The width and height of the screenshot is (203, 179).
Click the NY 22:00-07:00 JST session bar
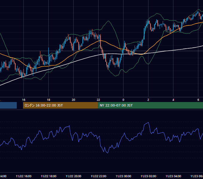[x=150, y=105]
